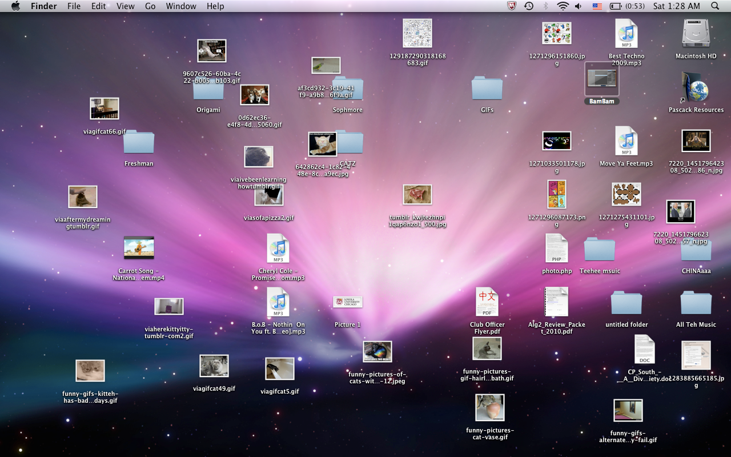The height and width of the screenshot is (457, 731).
Task: Select the Best Techno 2009.mp3 file
Action: (x=626, y=34)
